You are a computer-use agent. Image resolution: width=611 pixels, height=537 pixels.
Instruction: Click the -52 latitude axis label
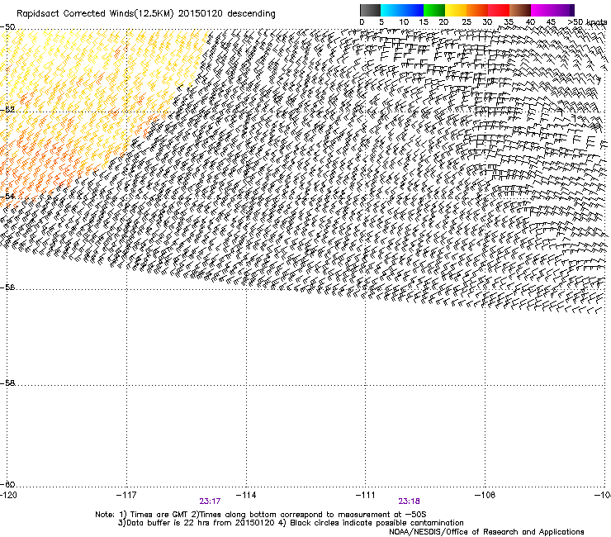click(7, 110)
